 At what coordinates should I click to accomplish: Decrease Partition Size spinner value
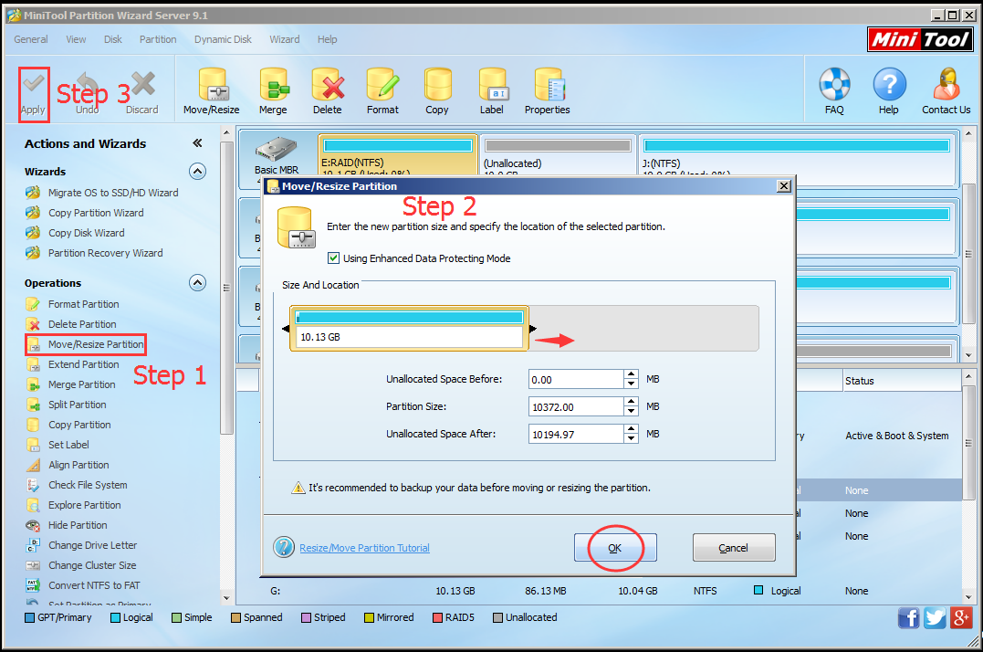pos(632,411)
